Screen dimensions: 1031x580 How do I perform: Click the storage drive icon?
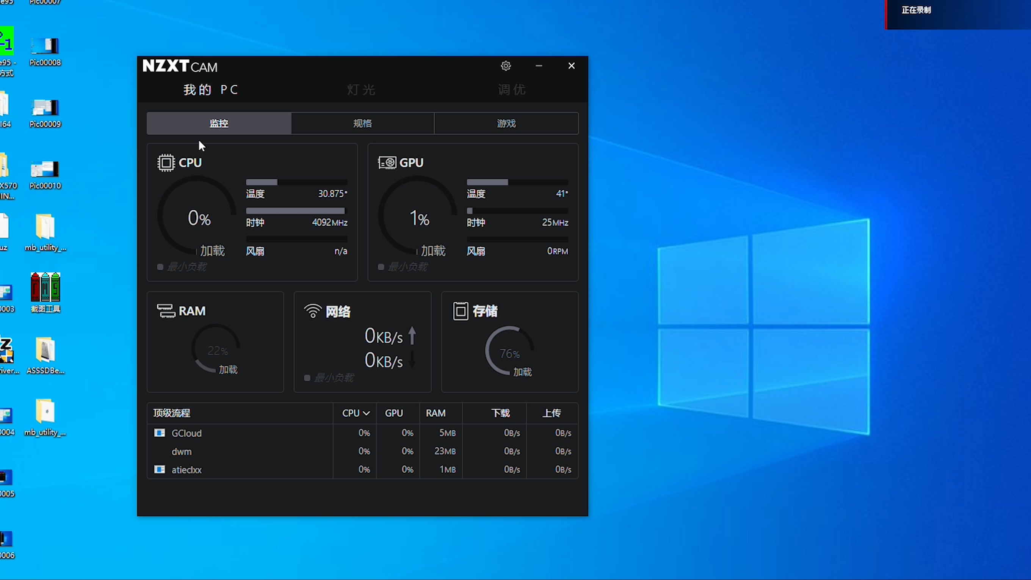460,310
